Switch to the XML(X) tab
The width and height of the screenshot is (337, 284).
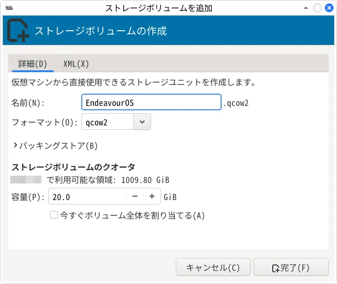(x=76, y=64)
